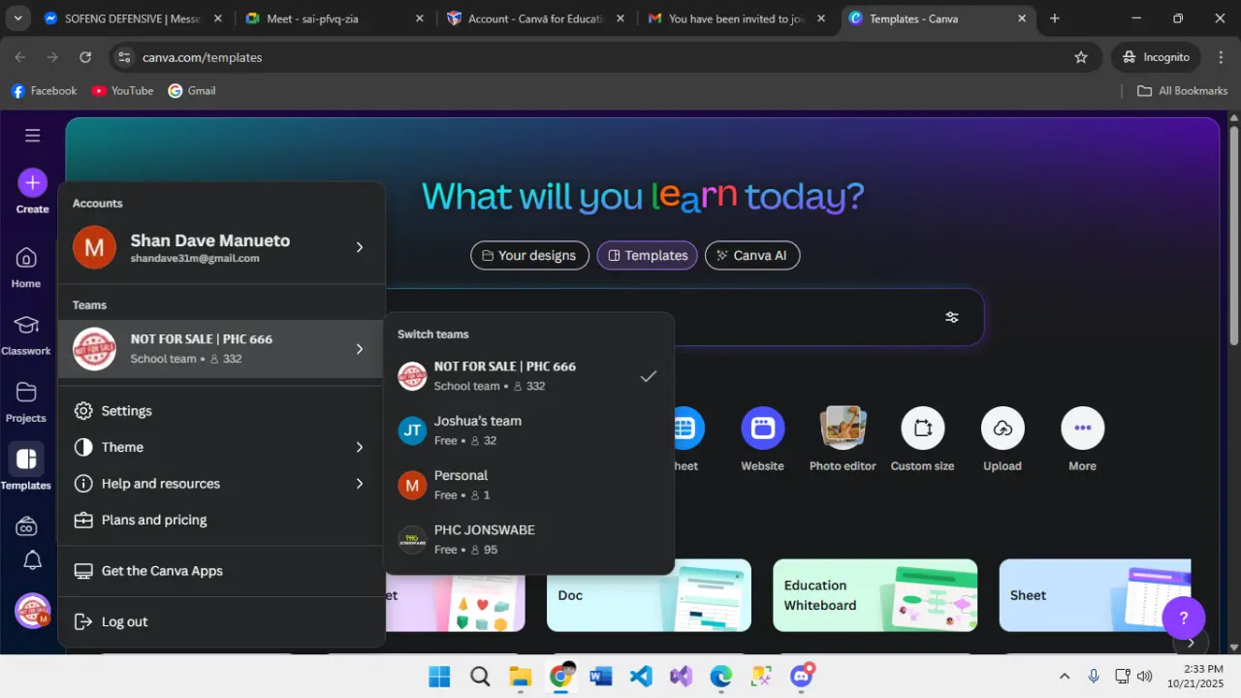Click Get the Canva Apps
This screenshot has height=698, width=1241.
[221, 571]
